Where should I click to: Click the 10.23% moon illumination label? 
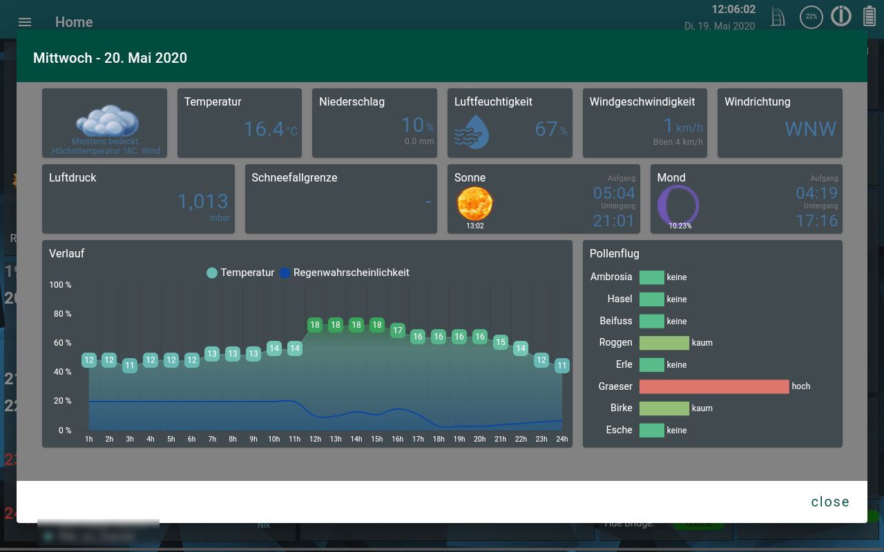click(x=680, y=226)
